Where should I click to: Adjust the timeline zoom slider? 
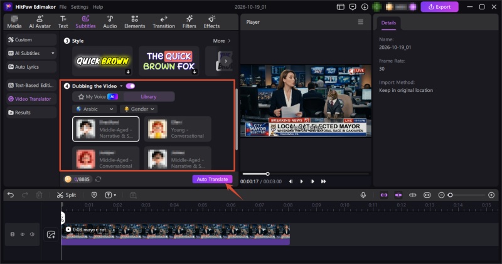[467, 195]
